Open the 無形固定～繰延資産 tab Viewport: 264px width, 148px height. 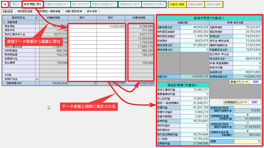49,11
